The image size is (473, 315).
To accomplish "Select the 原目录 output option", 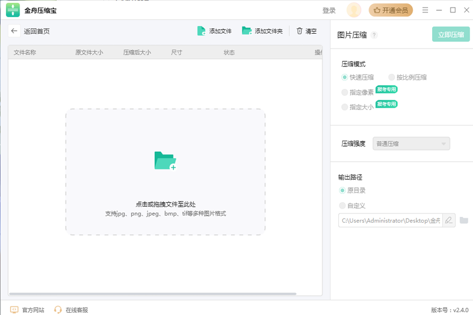I will pyautogui.click(x=343, y=191).
